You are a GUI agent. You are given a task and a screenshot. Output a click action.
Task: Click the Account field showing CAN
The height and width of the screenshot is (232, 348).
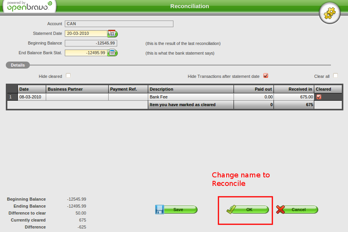pyautogui.click(x=119, y=24)
